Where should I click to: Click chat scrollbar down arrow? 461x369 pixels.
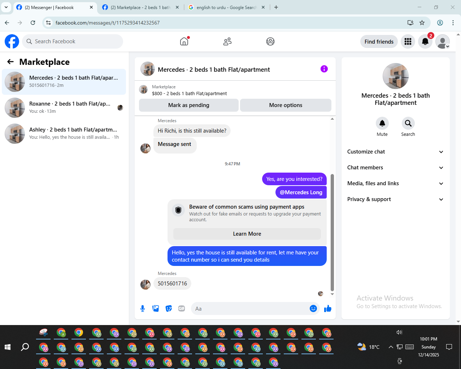click(332, 294)
